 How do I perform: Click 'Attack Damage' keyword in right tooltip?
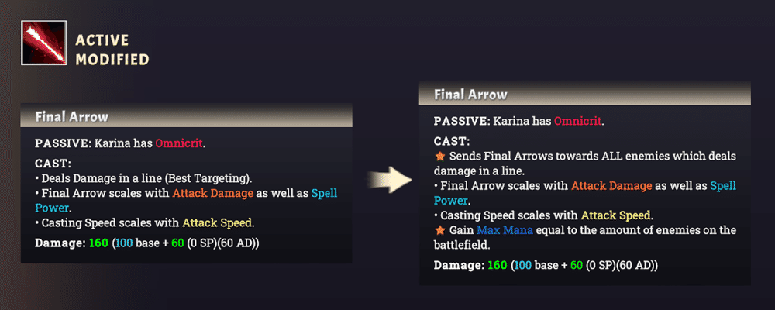click(611, 186)
